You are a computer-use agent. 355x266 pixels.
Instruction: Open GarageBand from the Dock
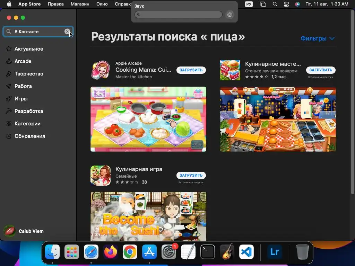[227, 252]
